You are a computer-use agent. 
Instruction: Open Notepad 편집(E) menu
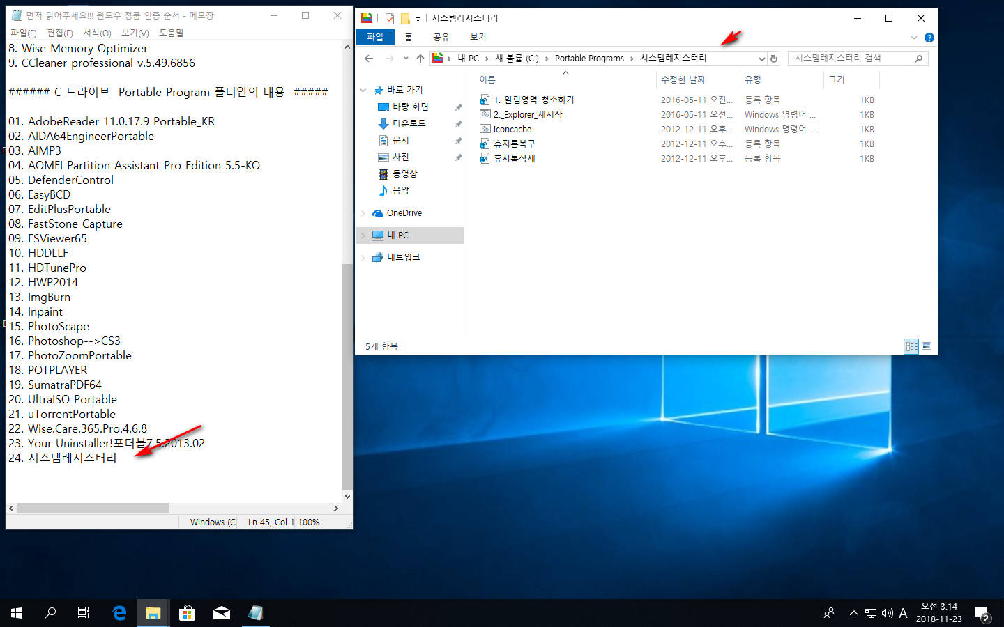point(60,33)
